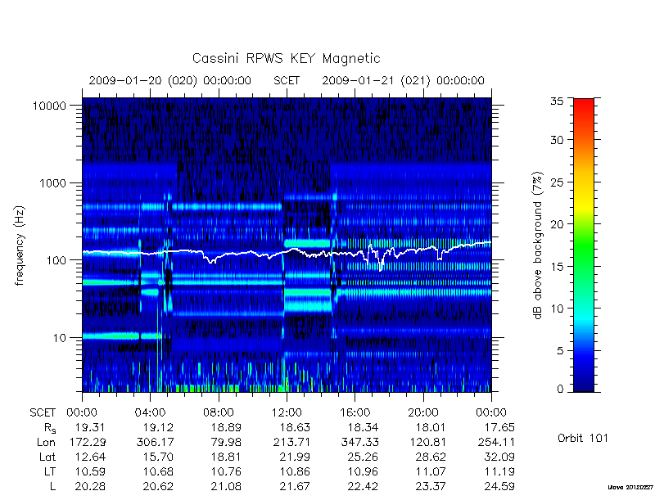This screenshot has height=491, width=655.
Task: Click the L value '22.42'
Action: pos(363,486)
